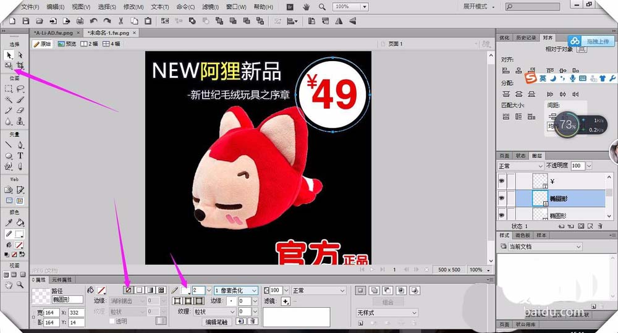Select the Crop tool
Screen dimensions: 618x333
tap(20, 65)
